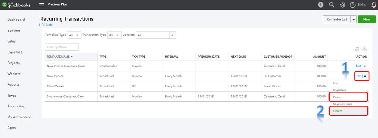
Task: Open Reports in the sidebar
Action: coord(13,84)
